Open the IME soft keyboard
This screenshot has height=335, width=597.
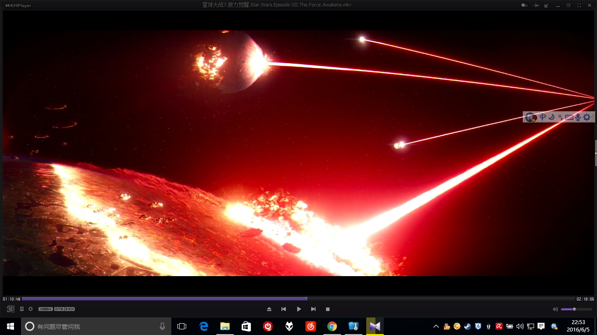pos(569,117)
